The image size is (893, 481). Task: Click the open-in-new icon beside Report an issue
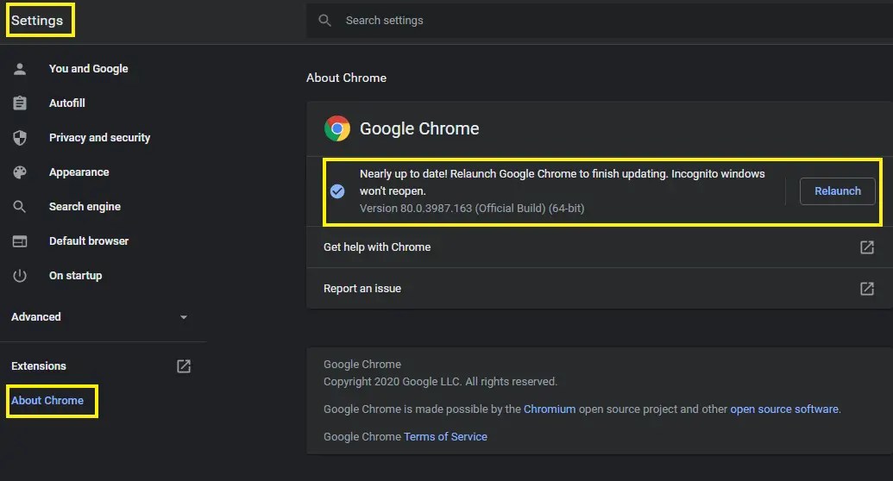click(867, 289)
